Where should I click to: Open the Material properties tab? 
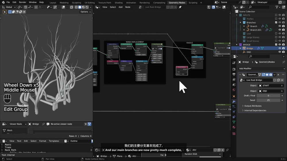click(x=234, y=127)
